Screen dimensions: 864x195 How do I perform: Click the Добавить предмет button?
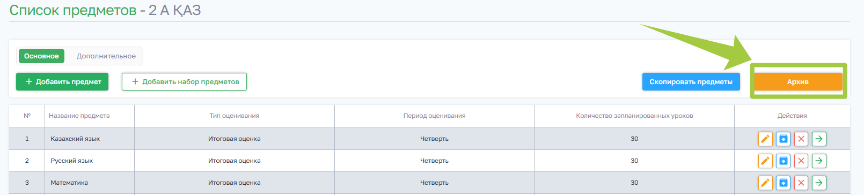click(62, 81)
